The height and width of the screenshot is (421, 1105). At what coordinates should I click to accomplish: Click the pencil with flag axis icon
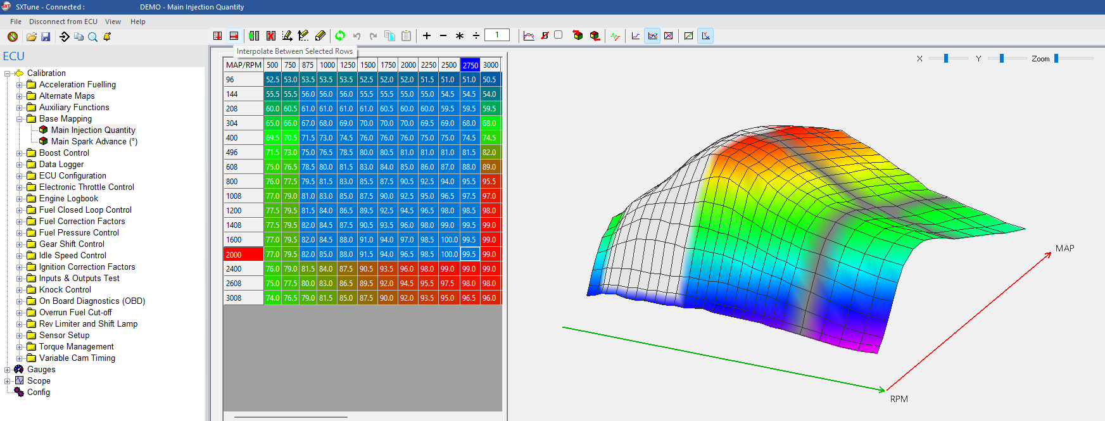click(303, 35)
